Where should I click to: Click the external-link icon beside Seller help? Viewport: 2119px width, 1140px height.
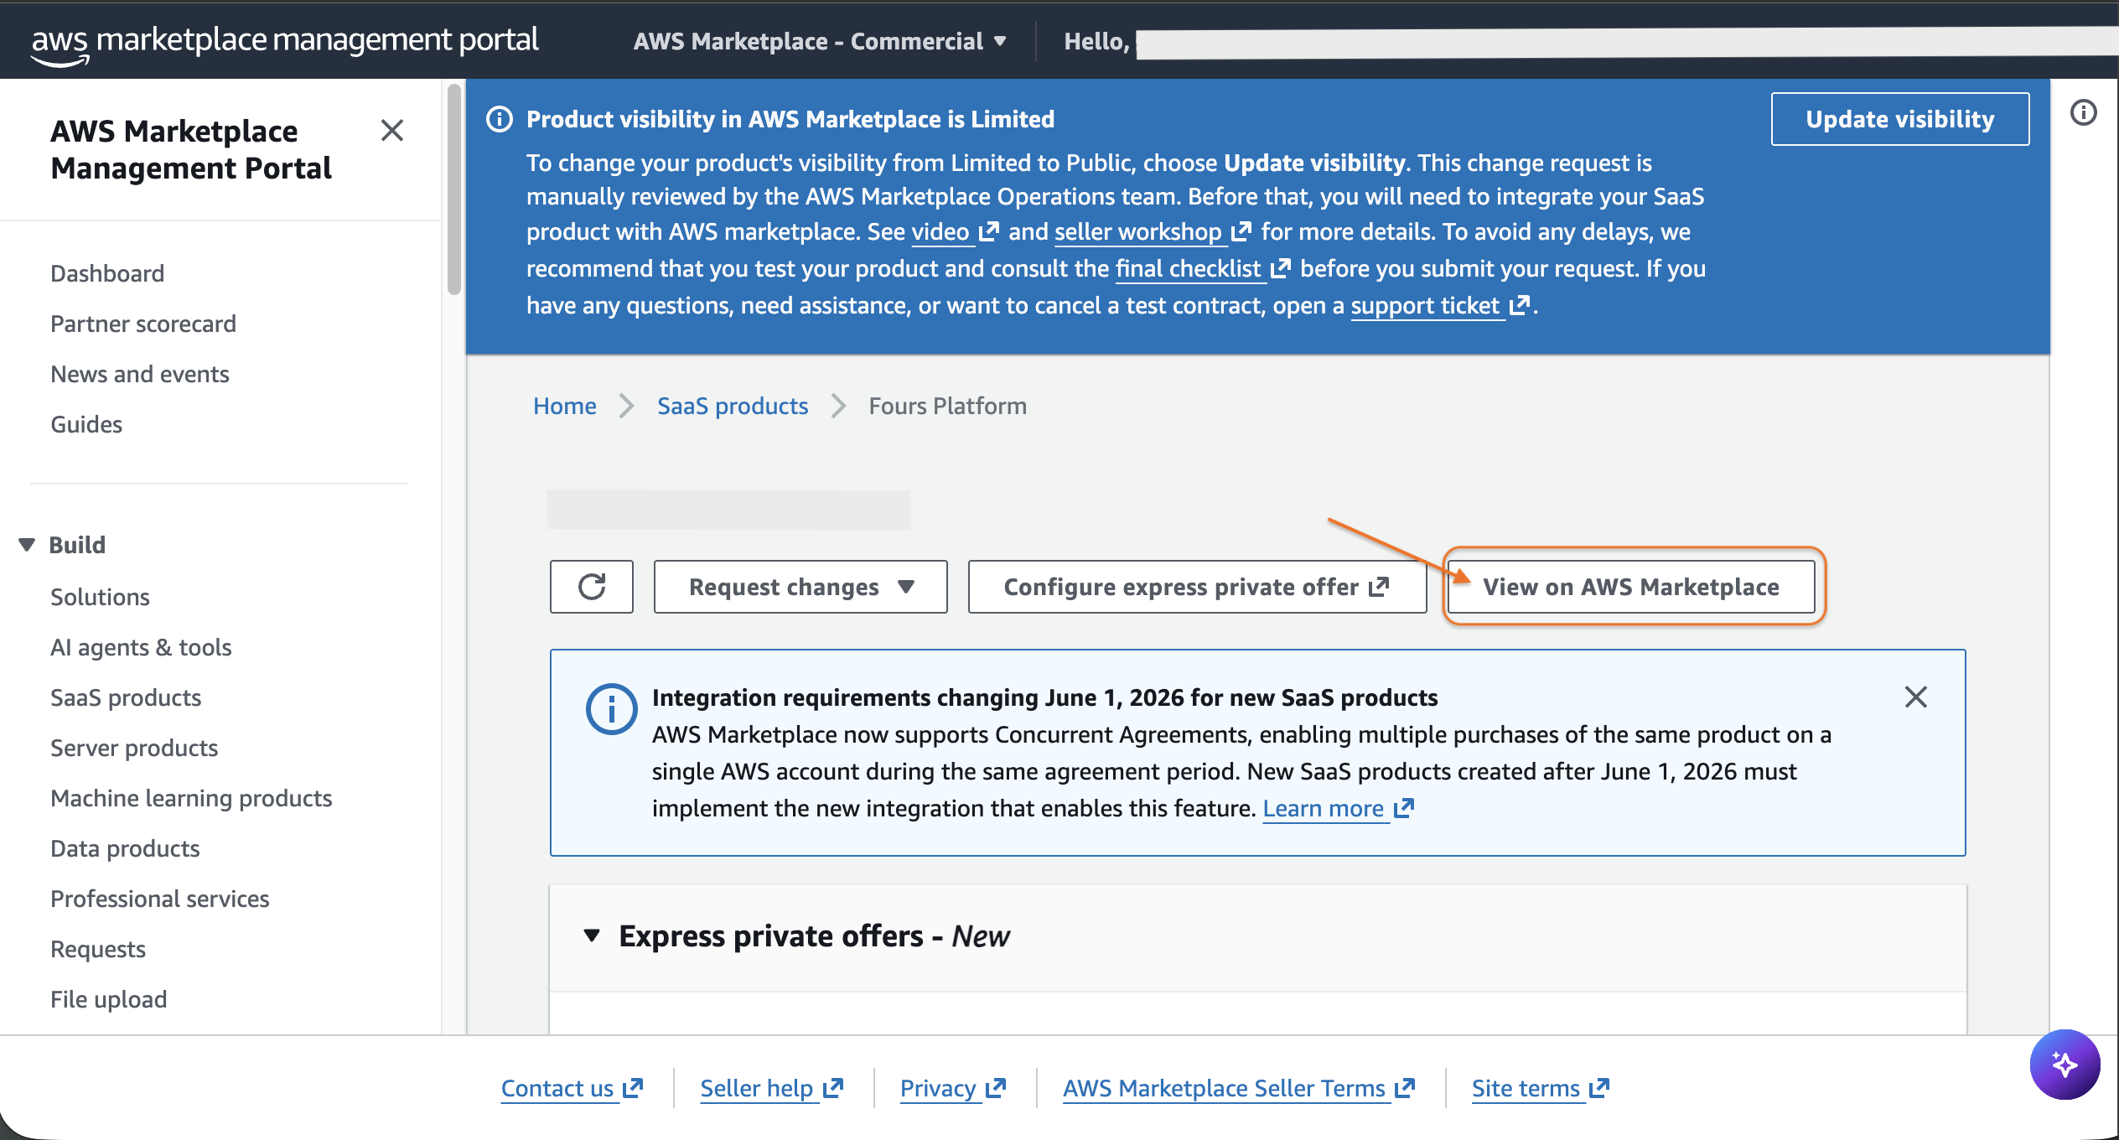tap(833, 1088)
